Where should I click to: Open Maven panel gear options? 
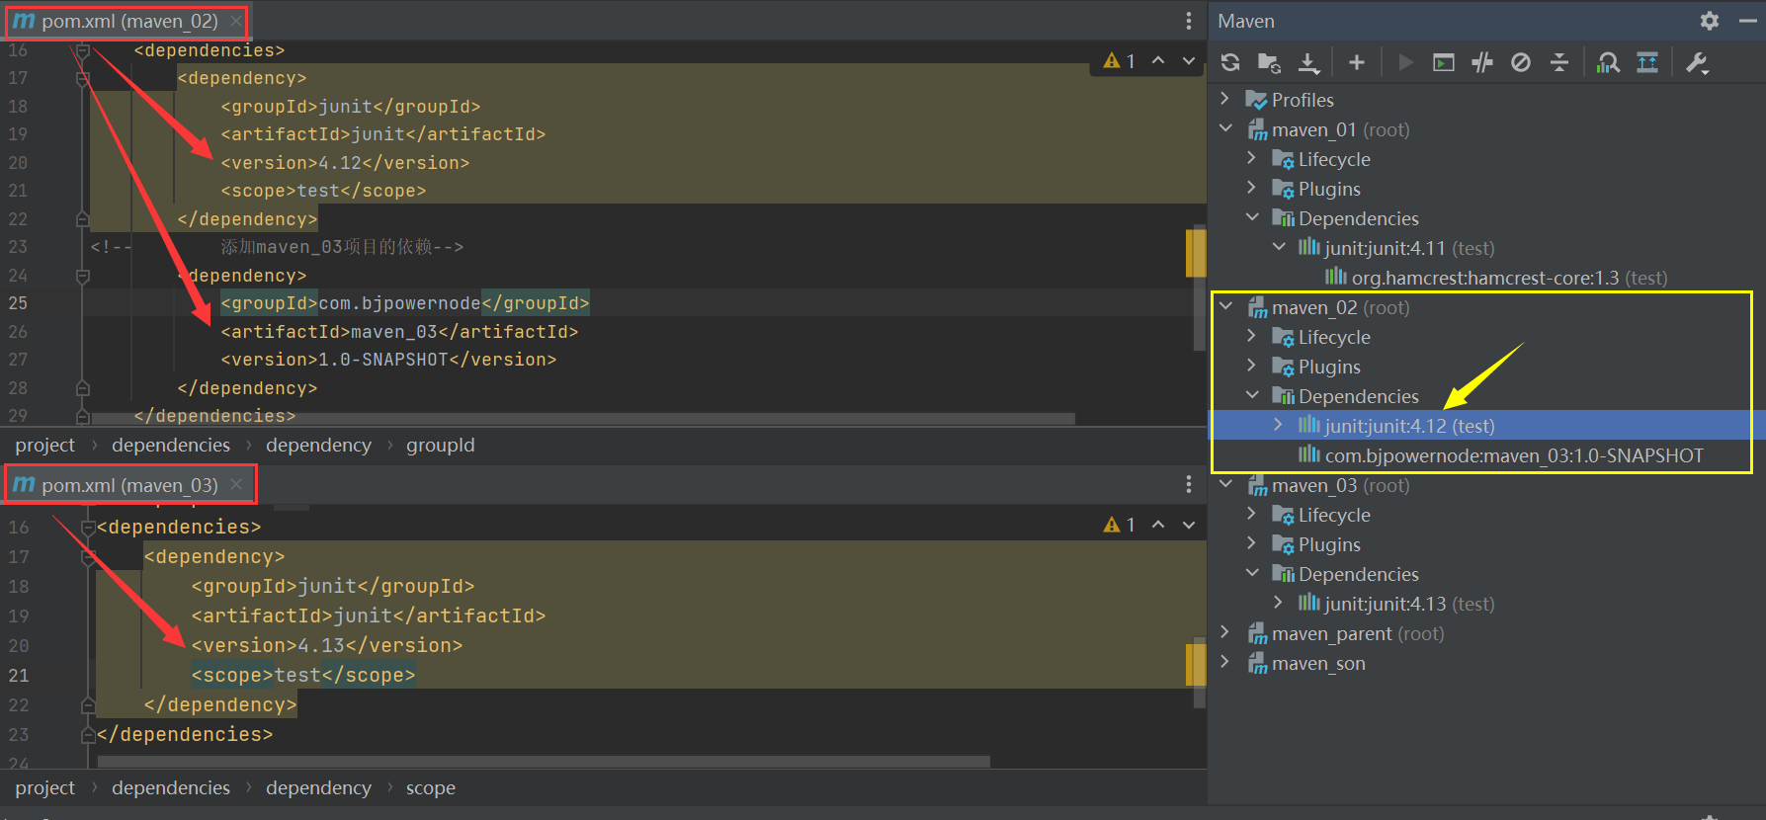(x=1710, y=21)
